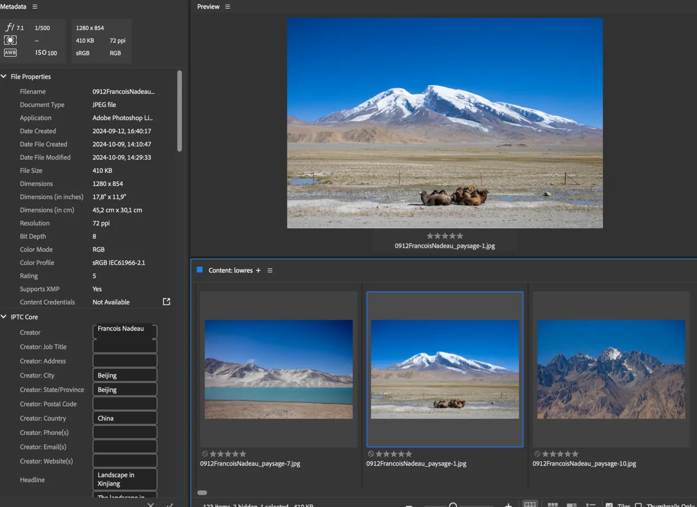Select the Preview panel tab
This screenshot has height=507, width=697.
click(x=208, y=7)
